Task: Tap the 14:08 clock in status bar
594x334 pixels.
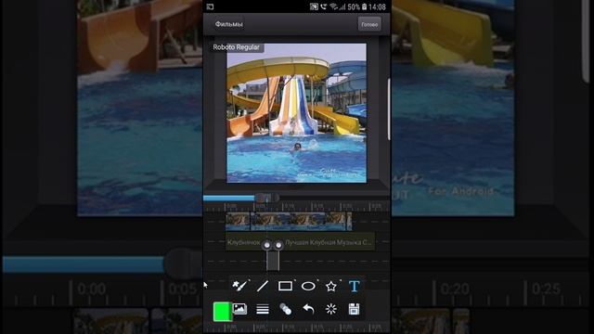Action: (377, 6)
